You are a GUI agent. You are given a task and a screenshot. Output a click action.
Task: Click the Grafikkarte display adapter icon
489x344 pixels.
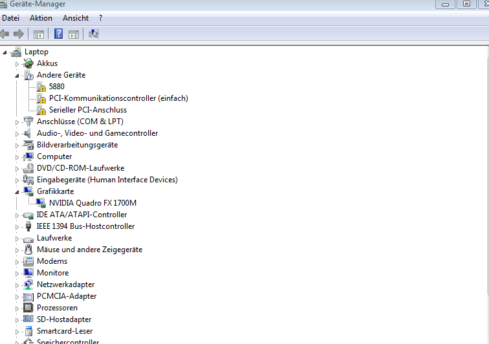click(28, 191)
